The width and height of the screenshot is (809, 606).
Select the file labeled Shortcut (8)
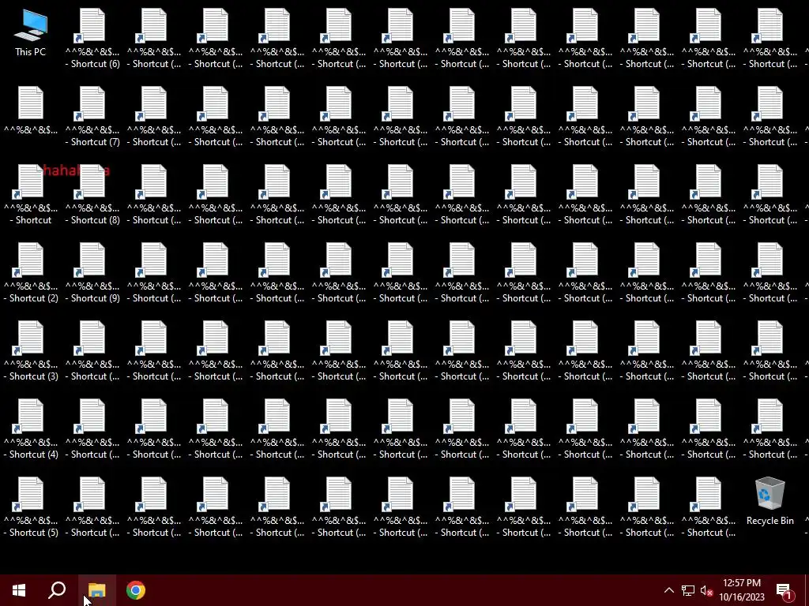coord(92,195)
